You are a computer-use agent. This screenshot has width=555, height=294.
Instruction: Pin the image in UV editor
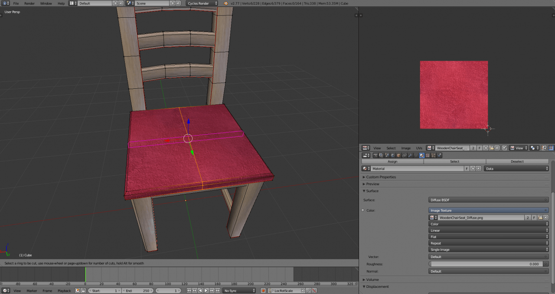pos(505,148)
